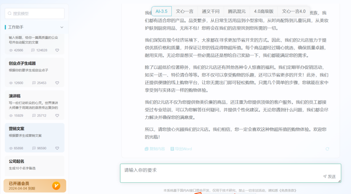Viewport: 351px width, 194px height.
Task: Click the regenerate refresh icon under the reply
Action: pyautogui.click(x=327, y=149)
